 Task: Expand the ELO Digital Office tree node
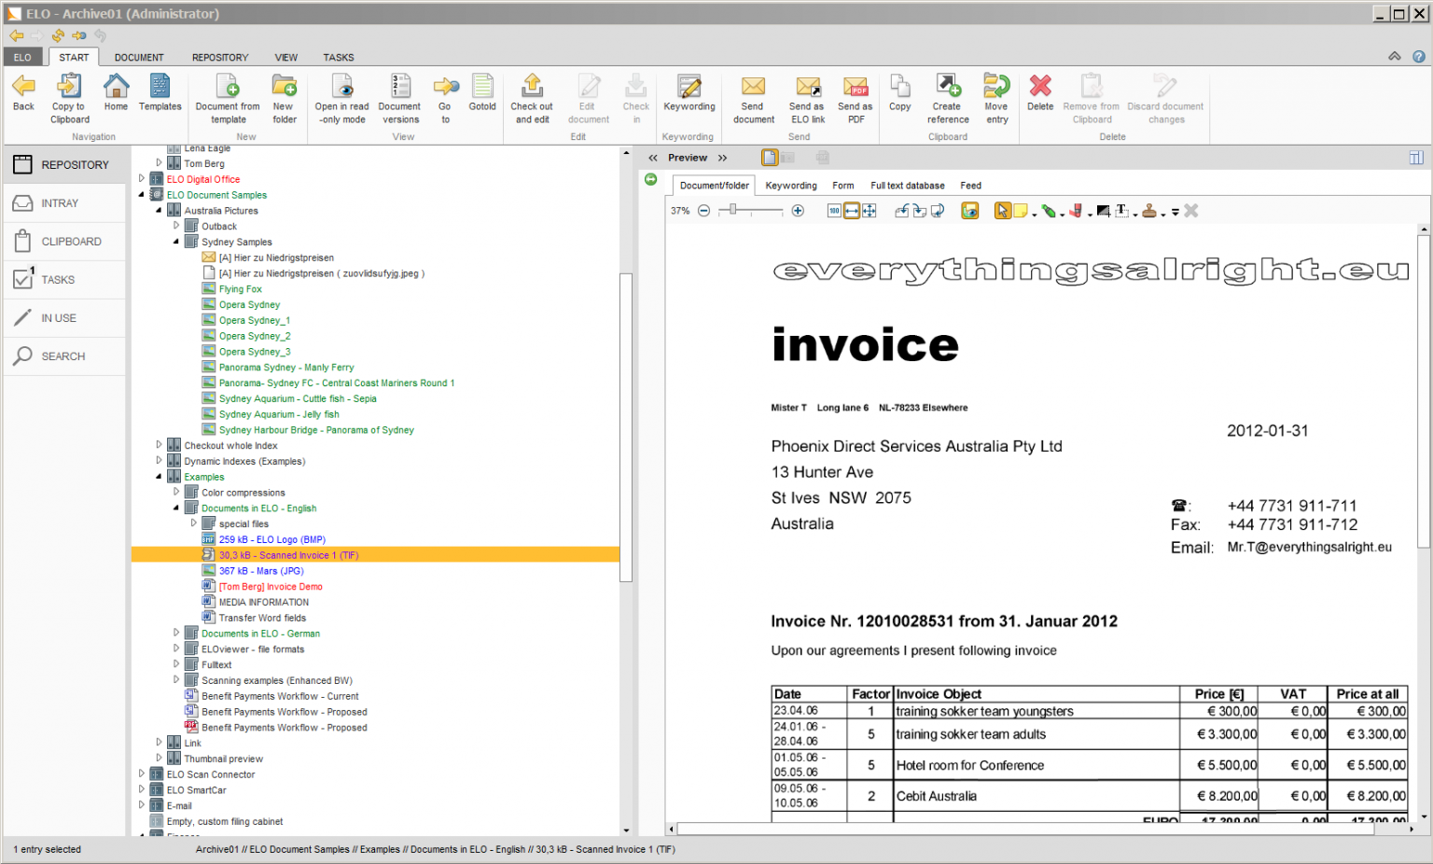point(142,179)
